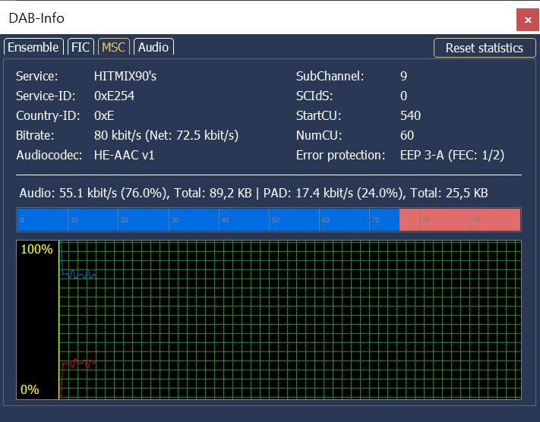Select the MSC tab
This screenshot has height=422, width=540.
(114, 47)
